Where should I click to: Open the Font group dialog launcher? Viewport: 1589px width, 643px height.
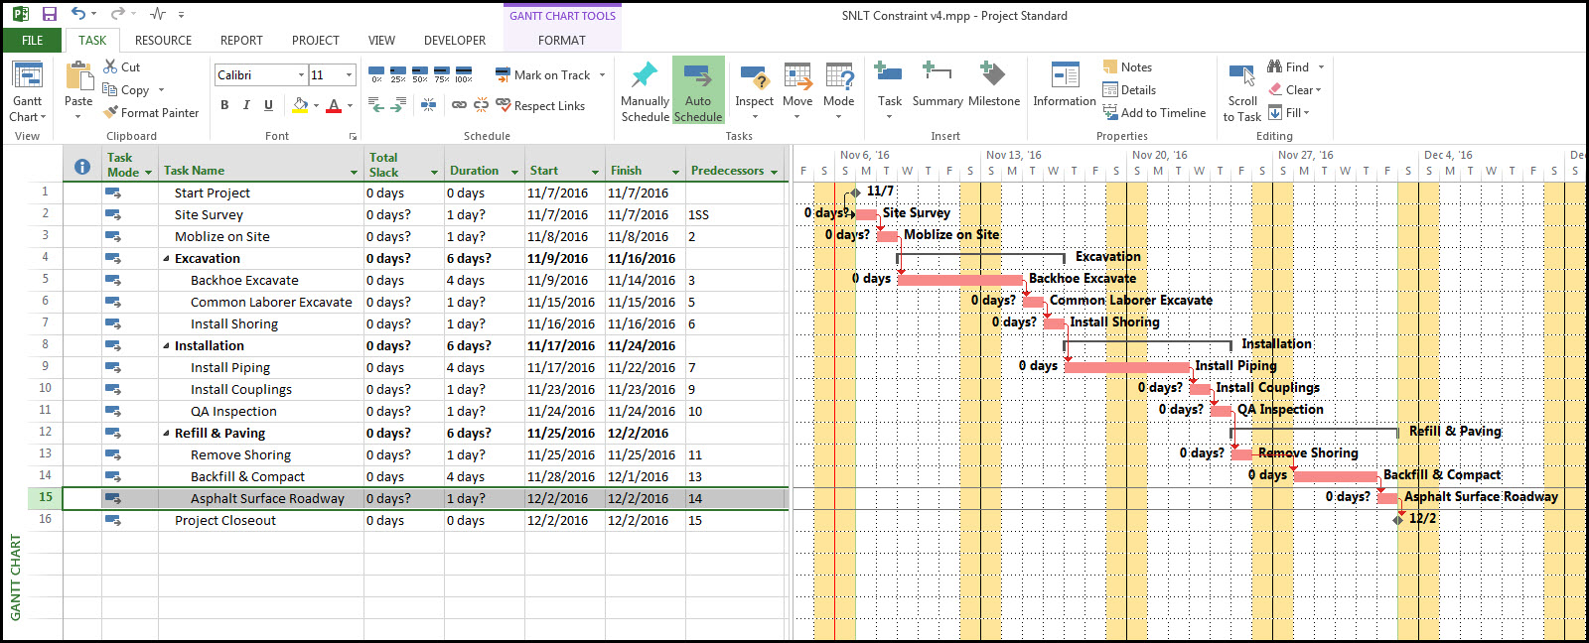[x=353, y=136]
